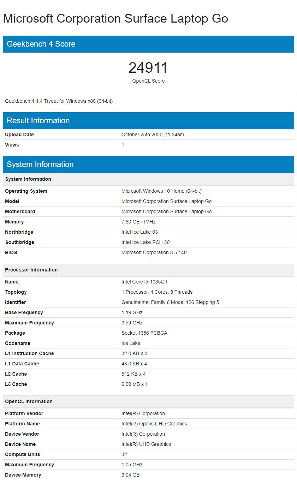Select the Motherboard row's Surface Laptop Go value

click(167, 211)
